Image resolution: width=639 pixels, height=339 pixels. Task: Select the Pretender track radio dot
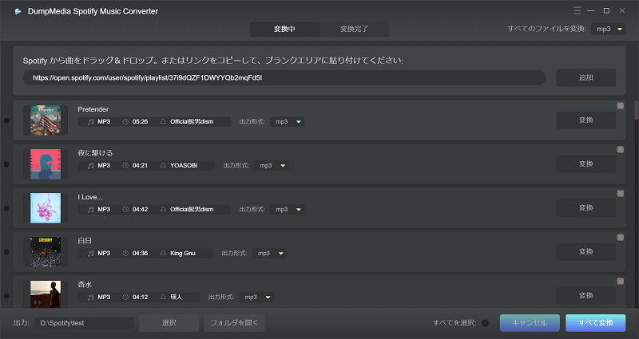6,120
